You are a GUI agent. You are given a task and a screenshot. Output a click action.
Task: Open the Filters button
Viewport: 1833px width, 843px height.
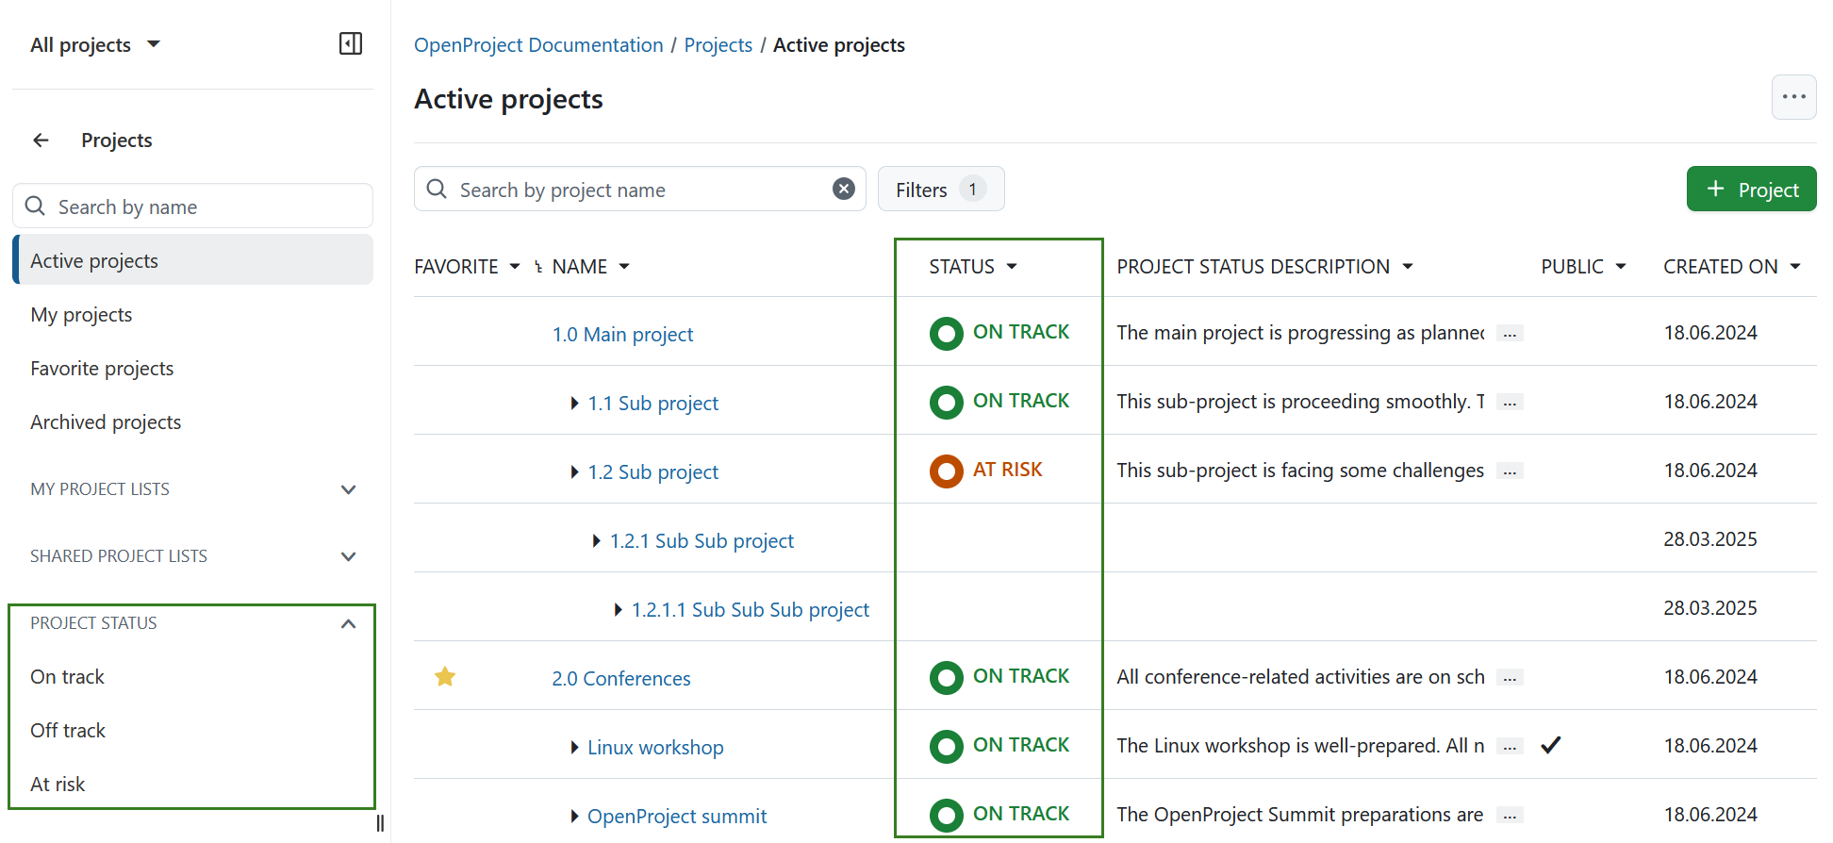[x=939, y=190]
